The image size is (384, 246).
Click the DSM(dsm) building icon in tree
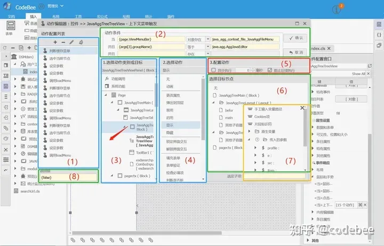point(14,57)
